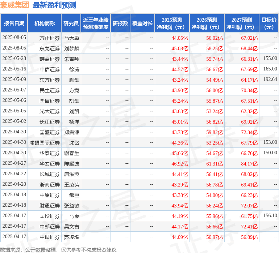The height and width of the screenshot is (253, 279).
Task: Click the target price 155.00
Action: pos(270,58)
